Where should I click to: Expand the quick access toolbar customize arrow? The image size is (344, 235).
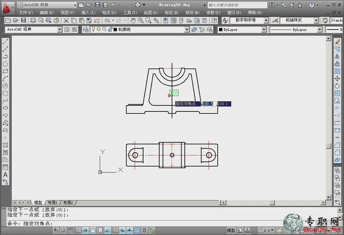pos(144,5)
